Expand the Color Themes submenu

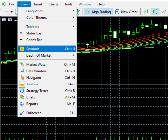click(x=47, y=18)
